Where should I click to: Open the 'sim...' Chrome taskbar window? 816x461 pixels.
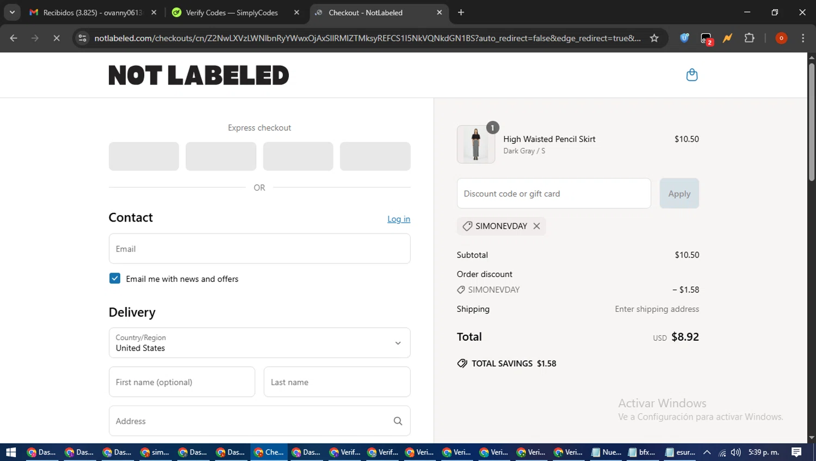click(x=155, y=452)
